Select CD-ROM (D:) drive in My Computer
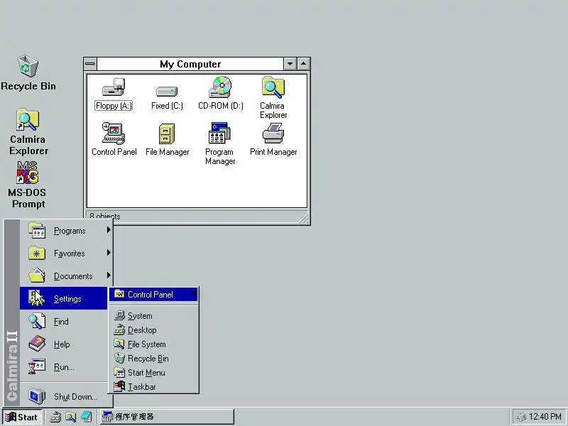 coord(221,94)
